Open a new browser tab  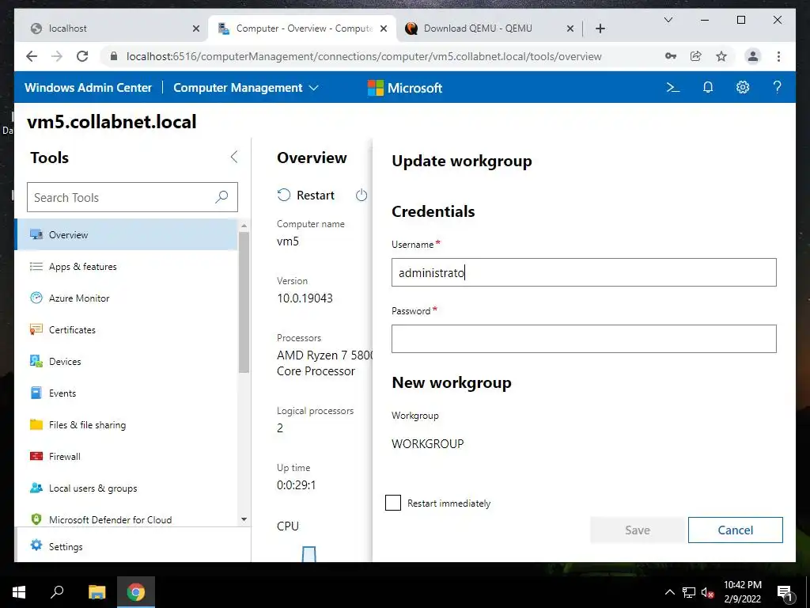tap(600, 28)
